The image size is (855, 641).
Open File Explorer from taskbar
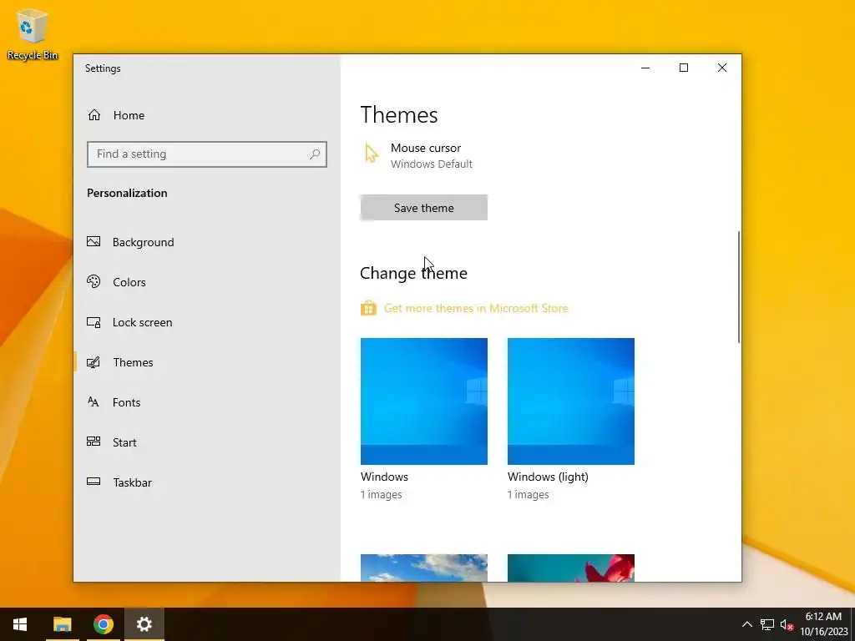point(62,624)
